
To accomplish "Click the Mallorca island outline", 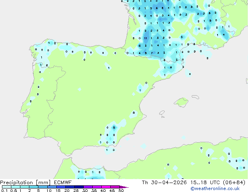I will coord(181,103).
